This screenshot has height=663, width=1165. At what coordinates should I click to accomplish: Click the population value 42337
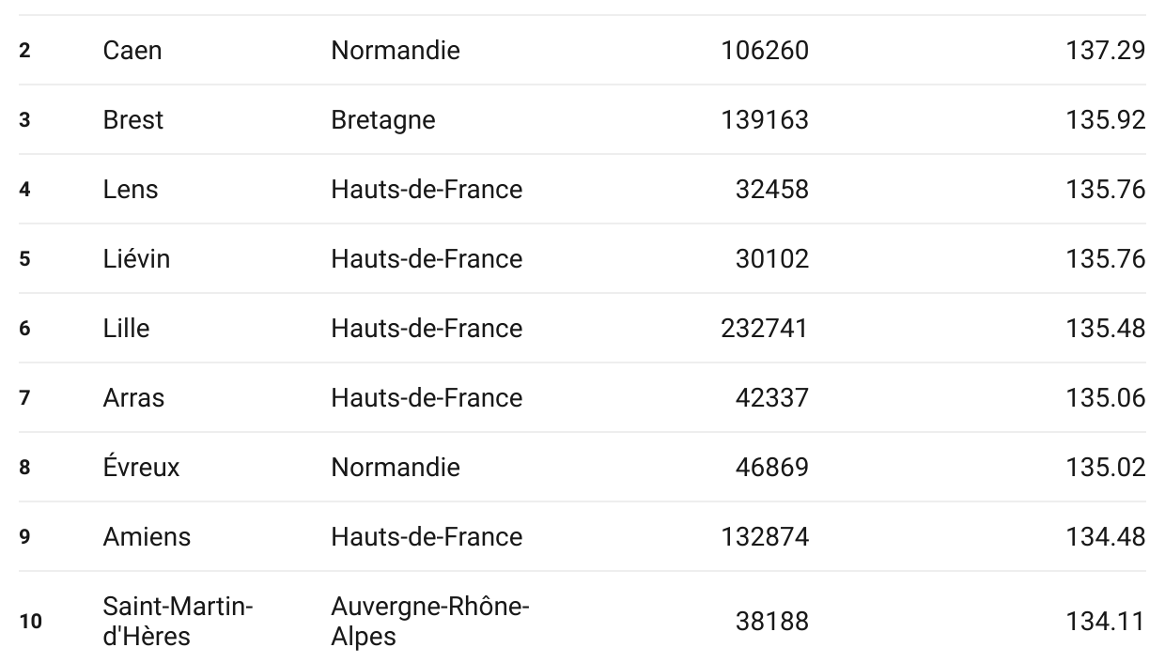(x=771, y=397)
